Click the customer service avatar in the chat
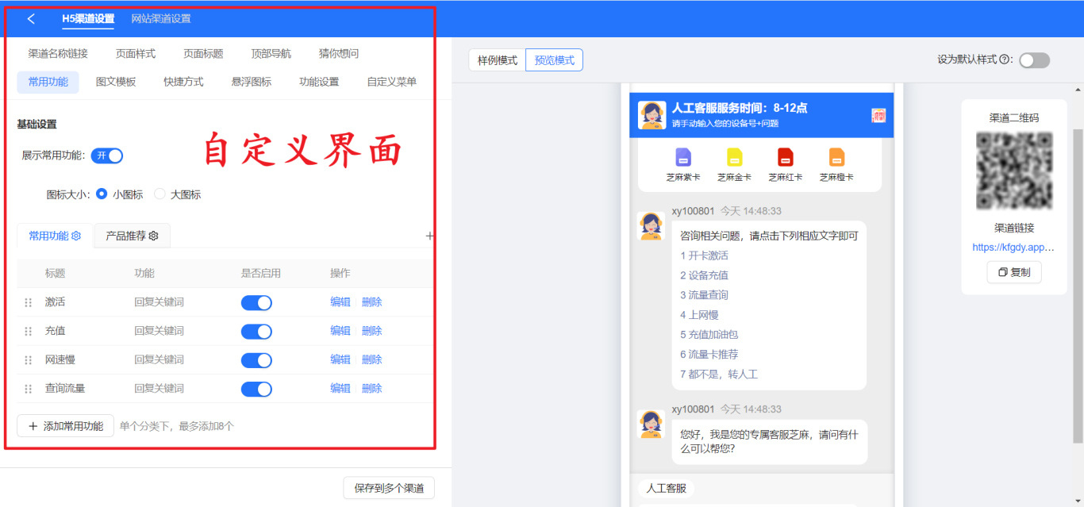1084x507 pixels. click(652, 225)
